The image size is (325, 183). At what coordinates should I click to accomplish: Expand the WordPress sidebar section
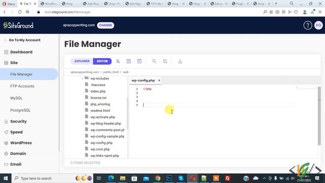tap(21, 143)
